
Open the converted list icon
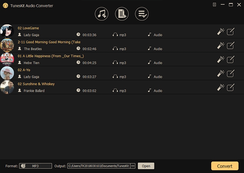point(142,14)
